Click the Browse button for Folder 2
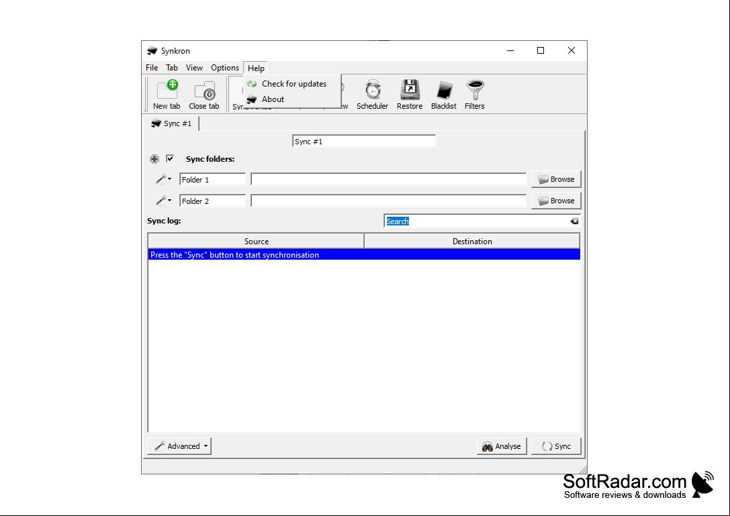 (556, 201)
